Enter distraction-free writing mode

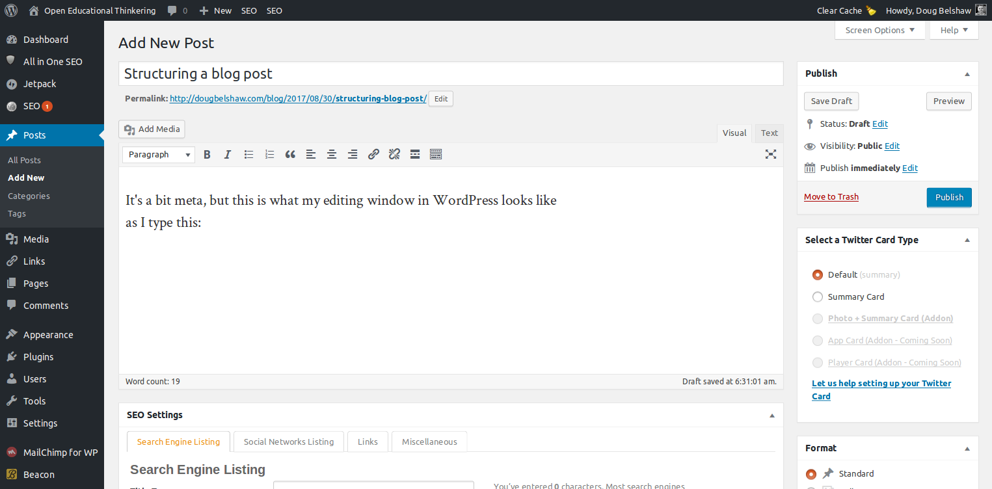(x=771, y=154)
